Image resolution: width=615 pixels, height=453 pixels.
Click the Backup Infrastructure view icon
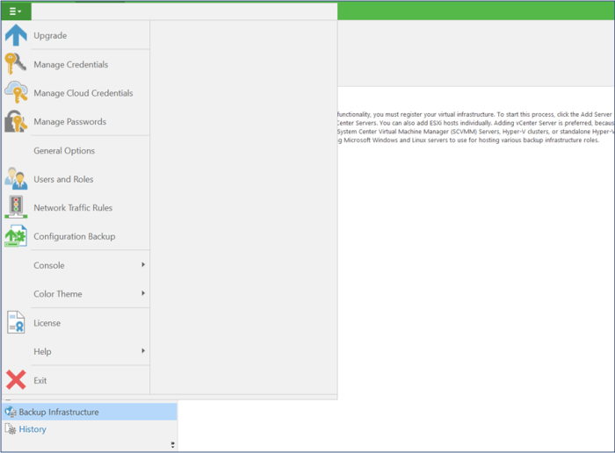tap(11, 412)
